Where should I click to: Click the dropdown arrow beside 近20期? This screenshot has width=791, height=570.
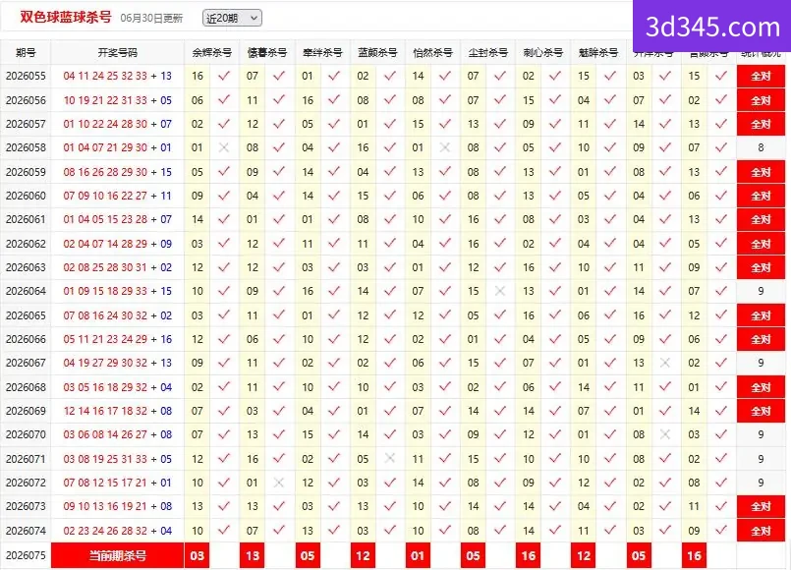point(254,18)
